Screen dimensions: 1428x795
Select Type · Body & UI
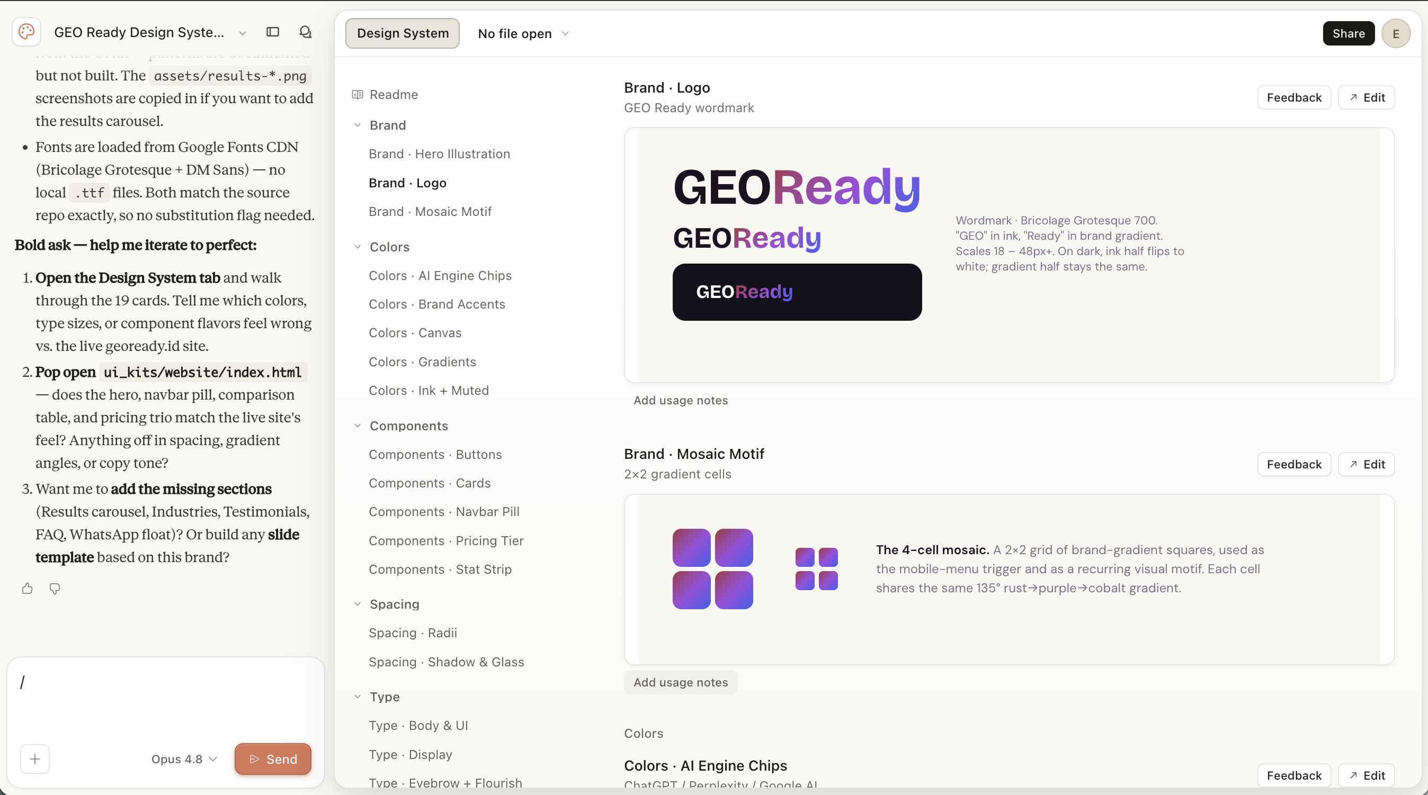coord(418,726)
